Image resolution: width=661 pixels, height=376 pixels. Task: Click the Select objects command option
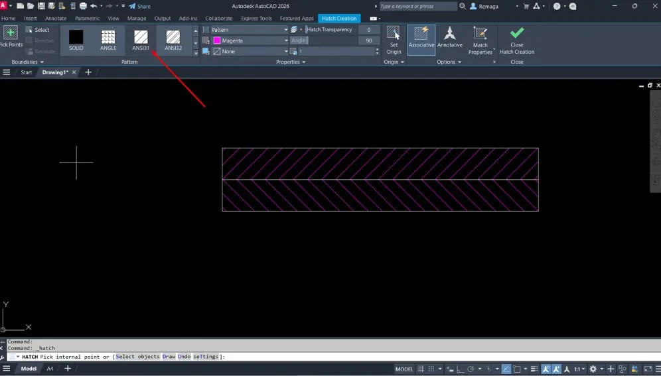click(x=138, y=357)
